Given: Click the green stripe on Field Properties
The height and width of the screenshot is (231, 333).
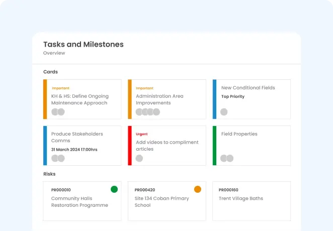Looking at the screenshot, I should (214, 146).
